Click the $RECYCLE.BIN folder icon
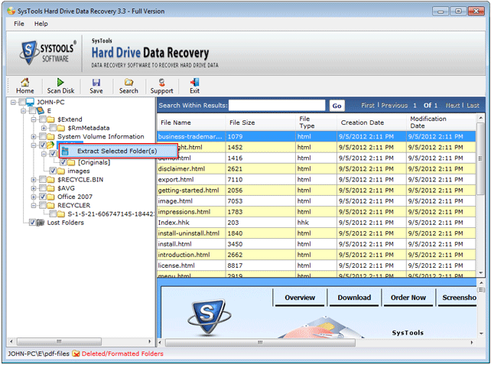491x365 pixels. pos(50,180)
